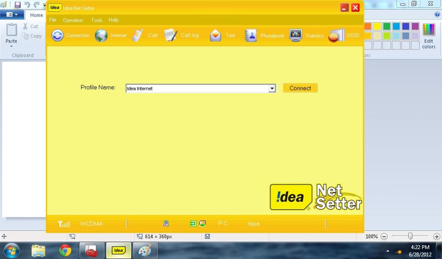This screenshot has width=442, height=259.
Task: Click the Internet globe icon
Action: (102, 35)
